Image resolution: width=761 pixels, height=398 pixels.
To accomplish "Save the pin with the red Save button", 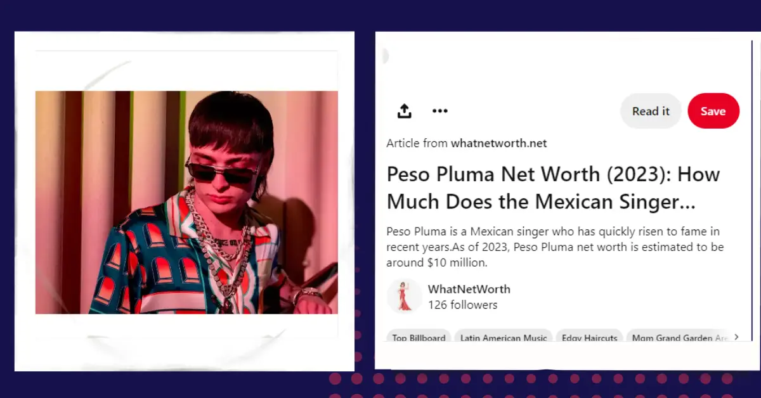I will pos(713,111).
